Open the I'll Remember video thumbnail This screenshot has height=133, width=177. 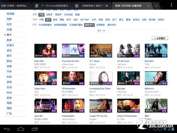tap(73, 78)
